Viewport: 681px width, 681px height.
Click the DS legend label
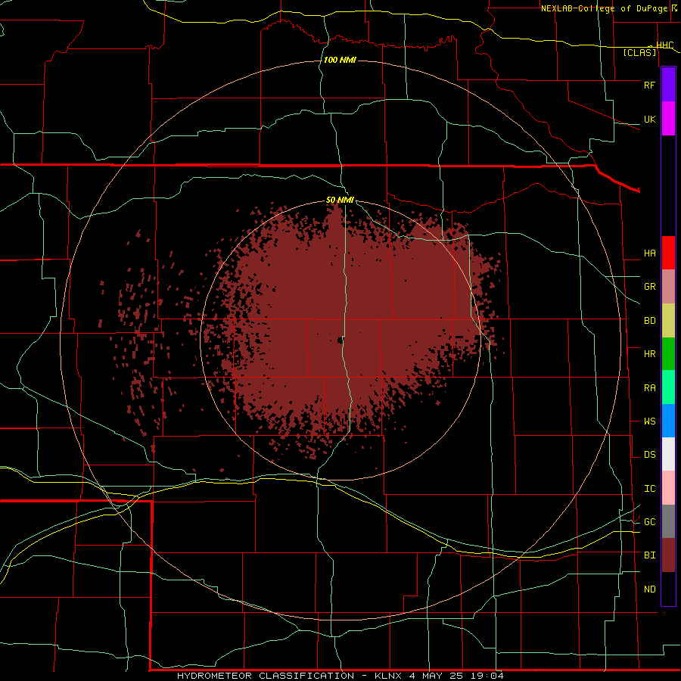(x=650, y=455)
